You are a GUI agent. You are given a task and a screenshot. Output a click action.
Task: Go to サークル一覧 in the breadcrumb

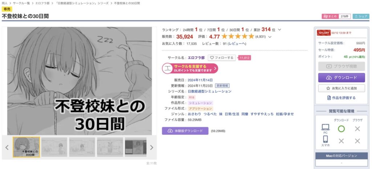pyautogui.click(x=21, y=3)
